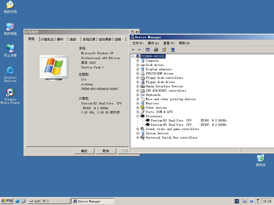This screenshot has height=205, width=274.
Task: Switch to the 硬件 tab
Action: (x=60, y=40)
